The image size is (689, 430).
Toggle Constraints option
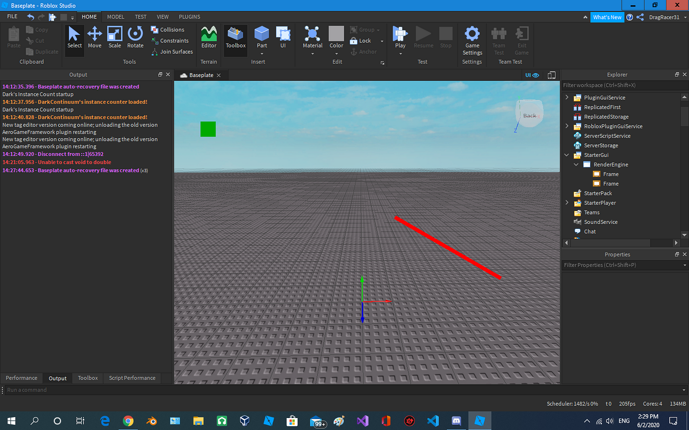(x=170, y=41)
